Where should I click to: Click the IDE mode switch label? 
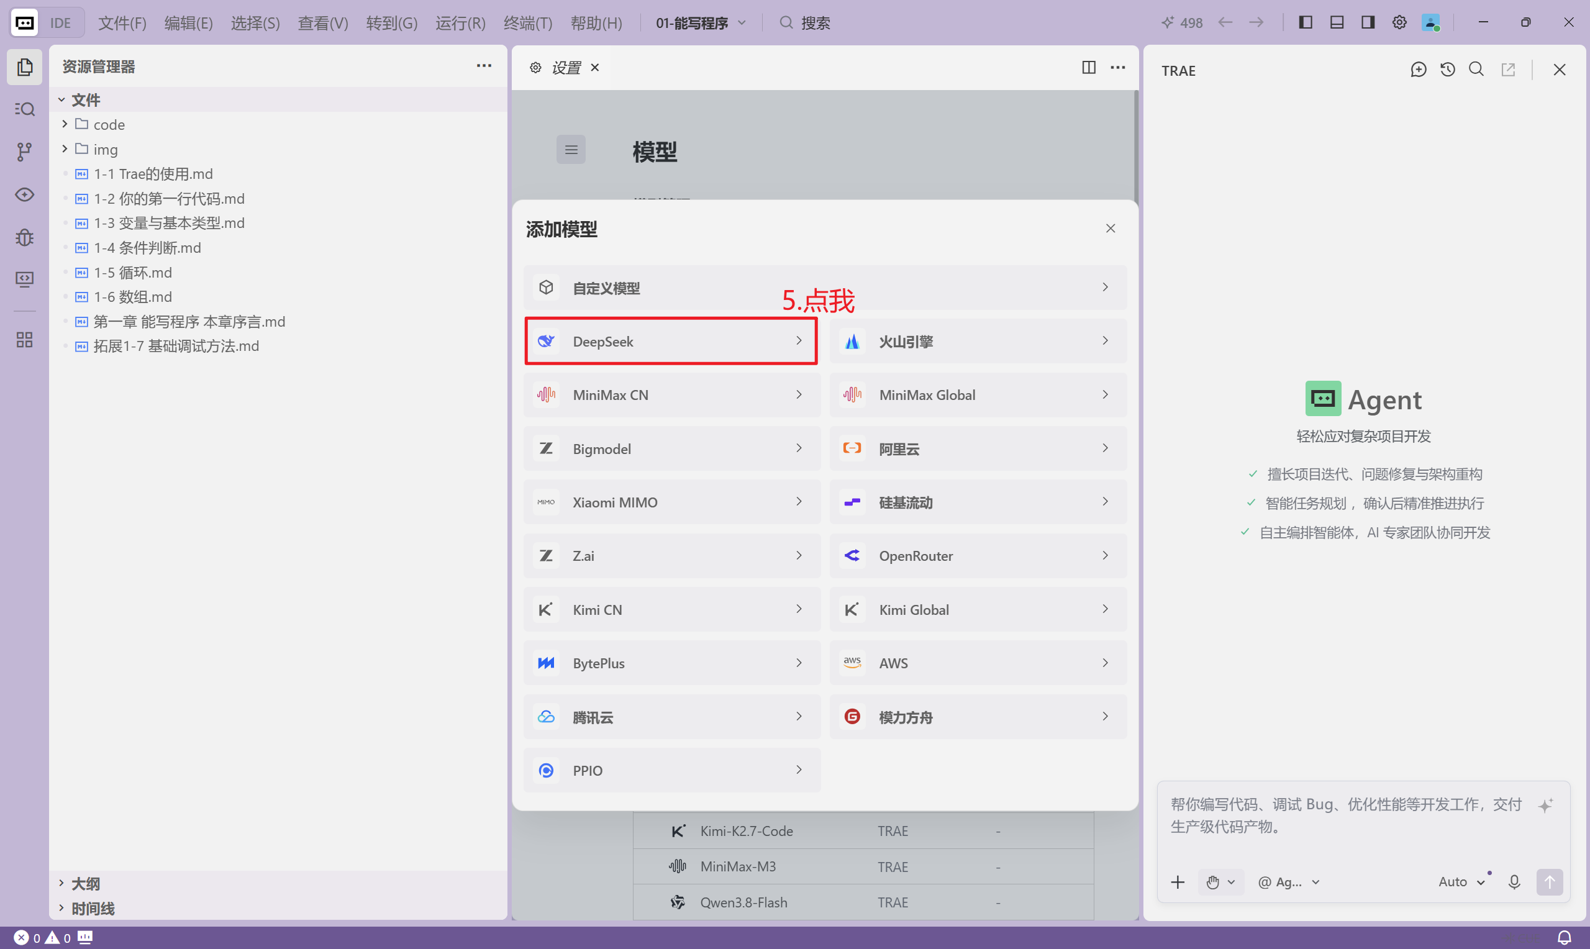click(61, 23)
